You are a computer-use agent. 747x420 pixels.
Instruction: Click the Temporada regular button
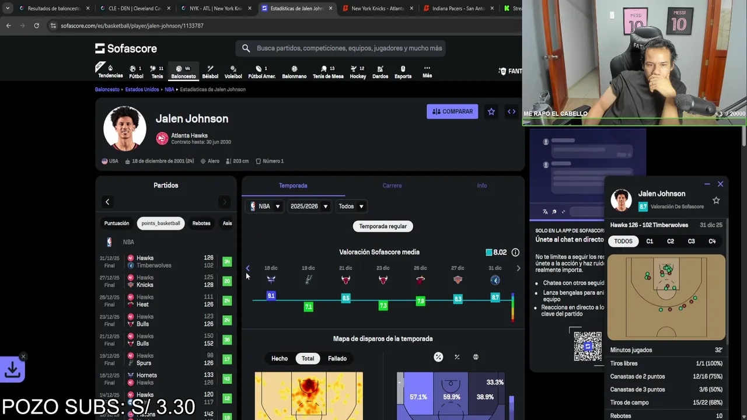coord(383,226)
